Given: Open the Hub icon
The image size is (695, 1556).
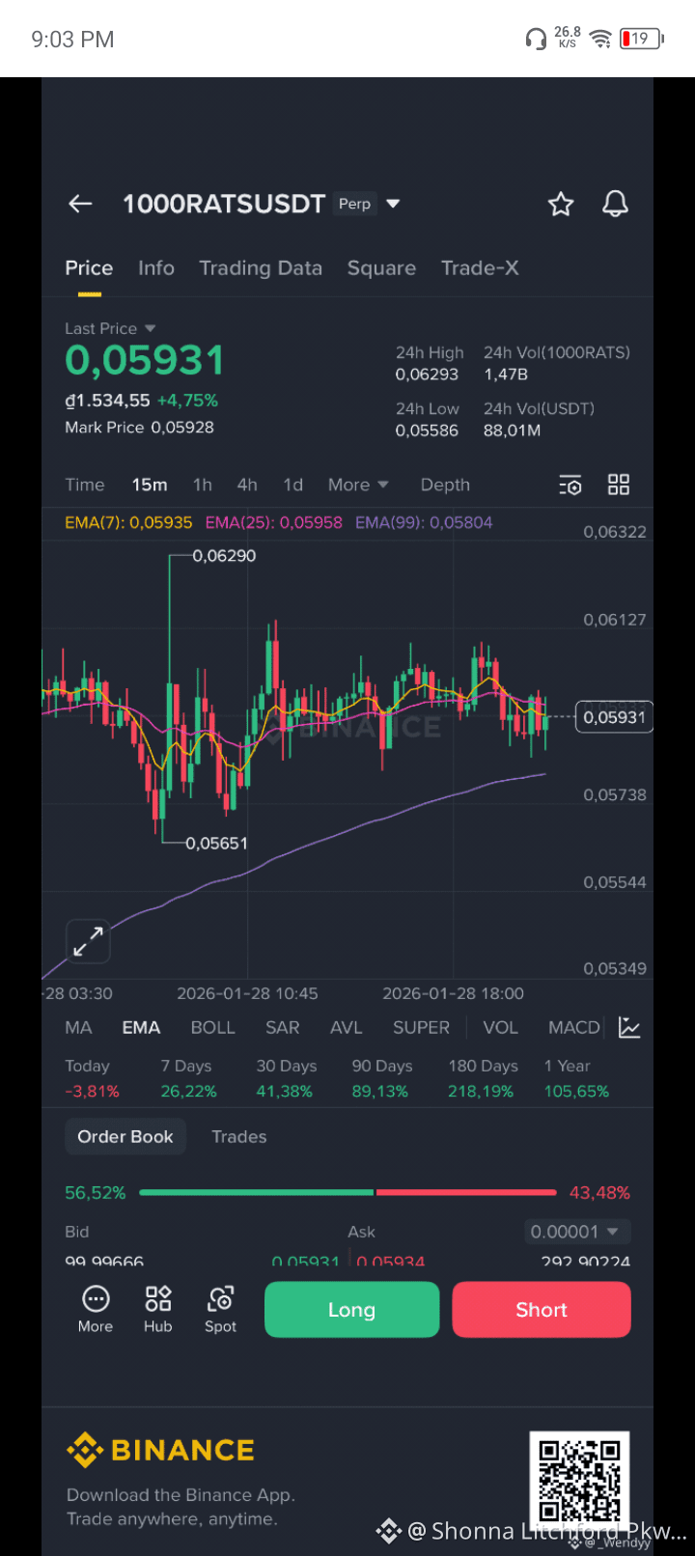Looking at the screenshot, I should tap(158, 1310).
